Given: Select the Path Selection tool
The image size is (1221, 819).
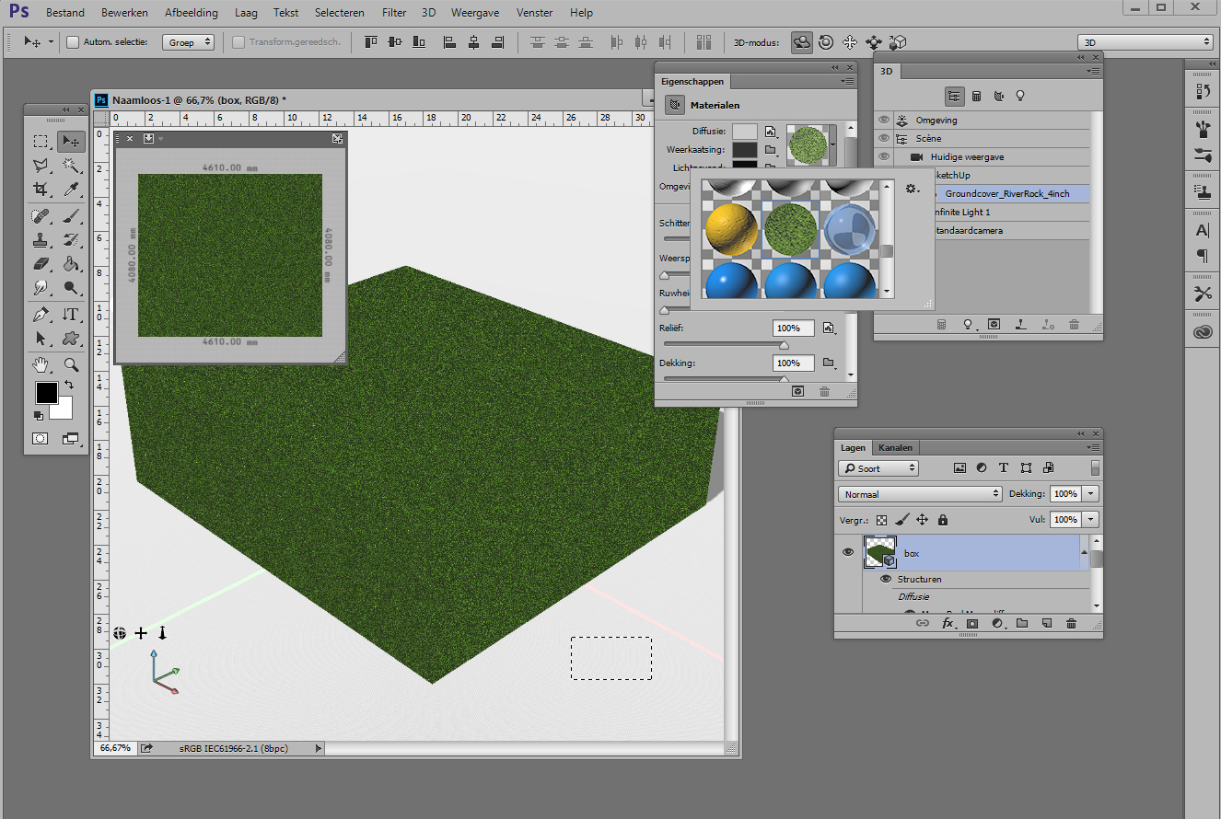Looking at the screenshot, I should pyautogui.click(x=41, y=339).
